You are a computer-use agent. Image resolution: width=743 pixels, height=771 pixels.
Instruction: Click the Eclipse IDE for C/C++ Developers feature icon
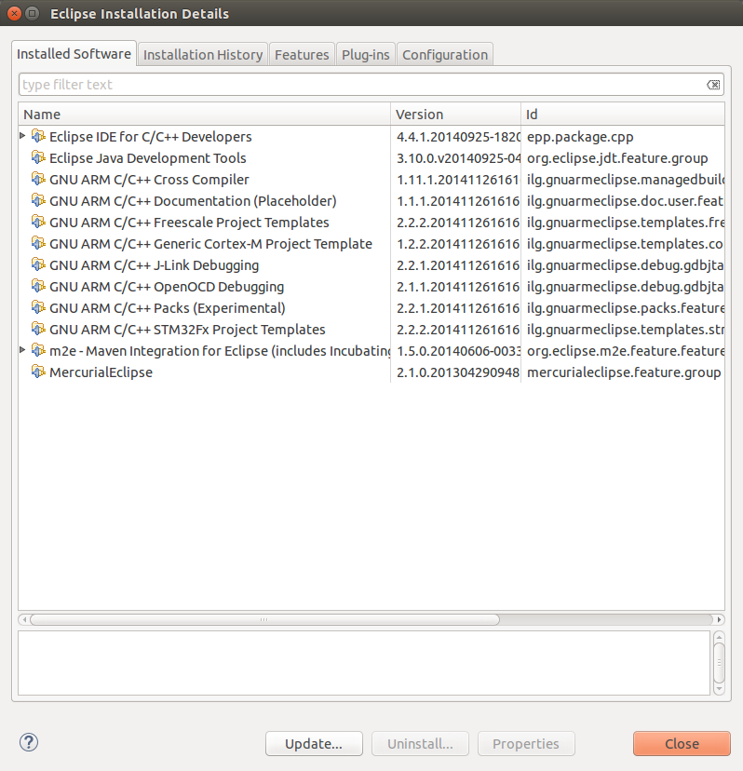tap(38, 136)
